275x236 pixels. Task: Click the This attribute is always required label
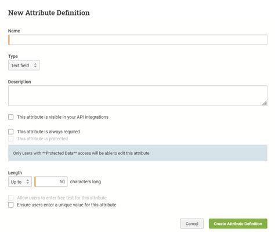(48, 132)
